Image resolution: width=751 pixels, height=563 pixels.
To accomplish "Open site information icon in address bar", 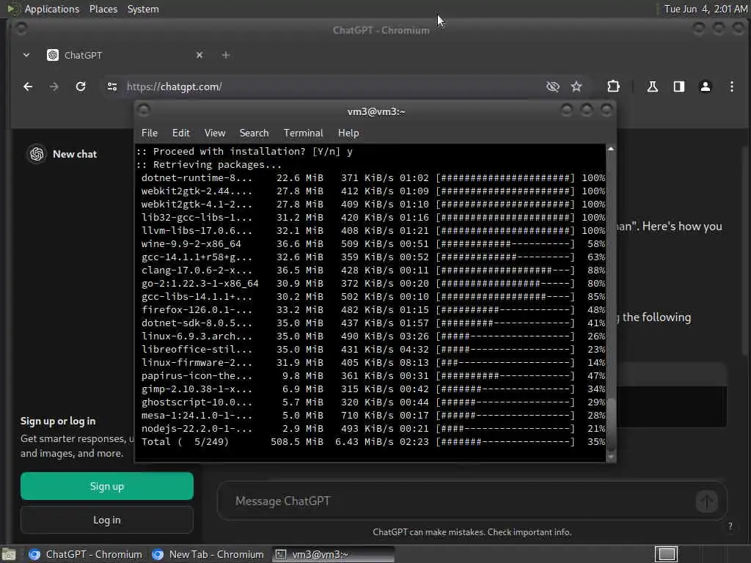I will click(x=112, y=87).
